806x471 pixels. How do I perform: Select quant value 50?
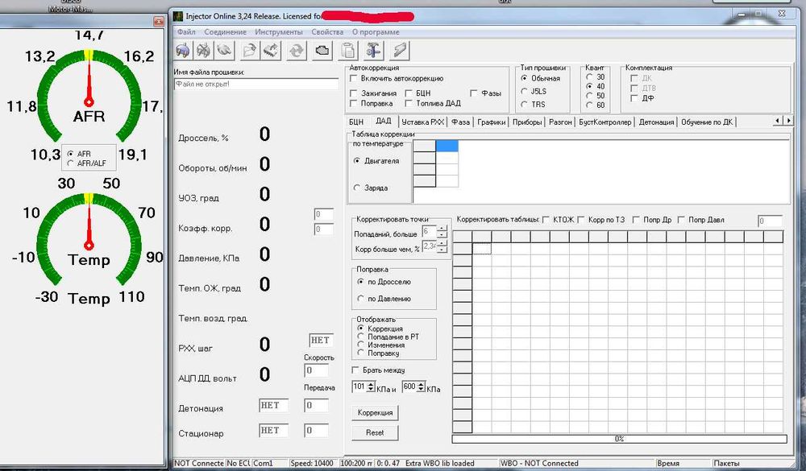tap(589, 96)
